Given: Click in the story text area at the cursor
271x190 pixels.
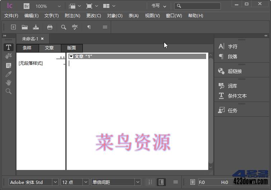Looking at the screenshot, I should 69,63.
